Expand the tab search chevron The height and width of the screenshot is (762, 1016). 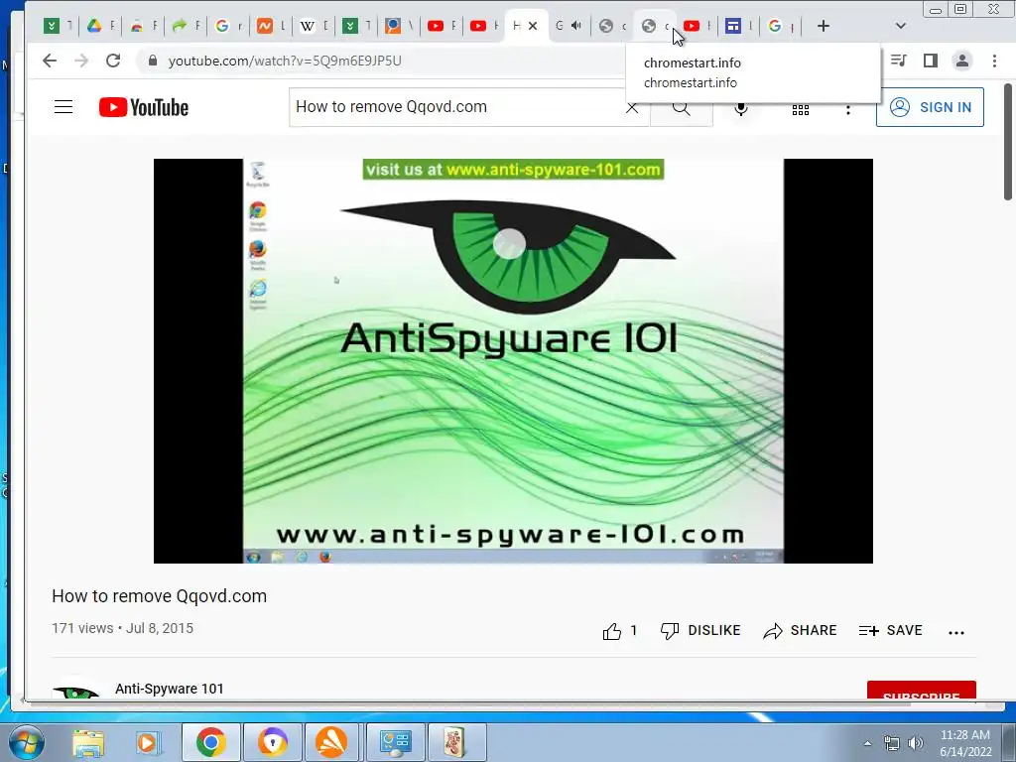(x=901, y=26)
